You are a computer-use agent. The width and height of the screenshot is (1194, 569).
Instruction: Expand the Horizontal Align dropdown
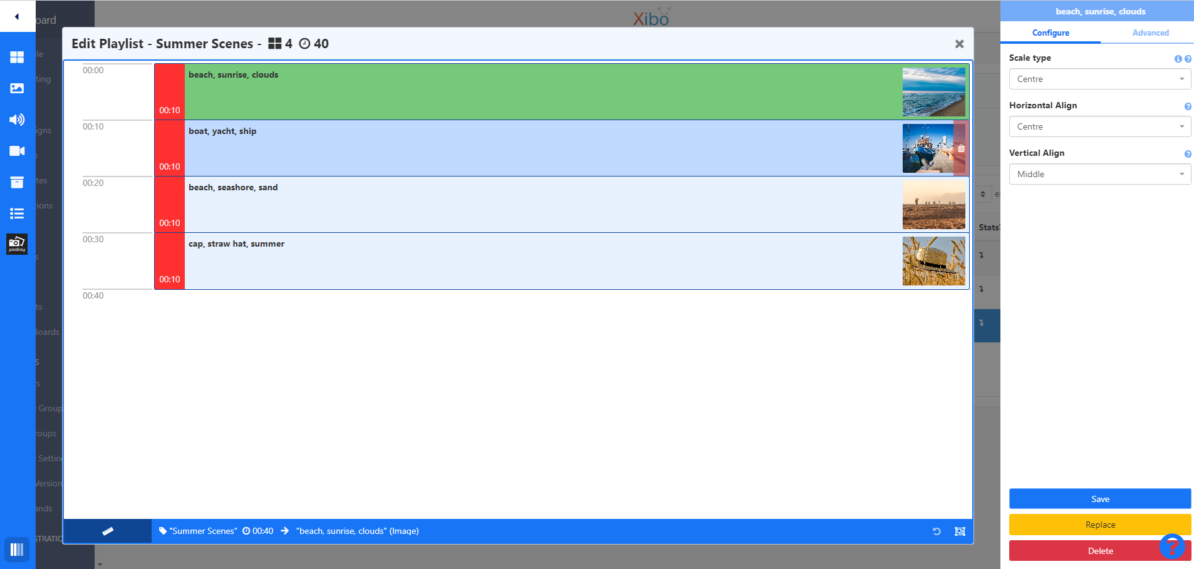[x=1099, y=127]
